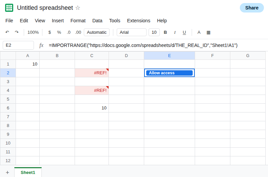Open the zoom 100% dropdown
The width and height of the screenshot is (268, 177).
tap(33, 32)
